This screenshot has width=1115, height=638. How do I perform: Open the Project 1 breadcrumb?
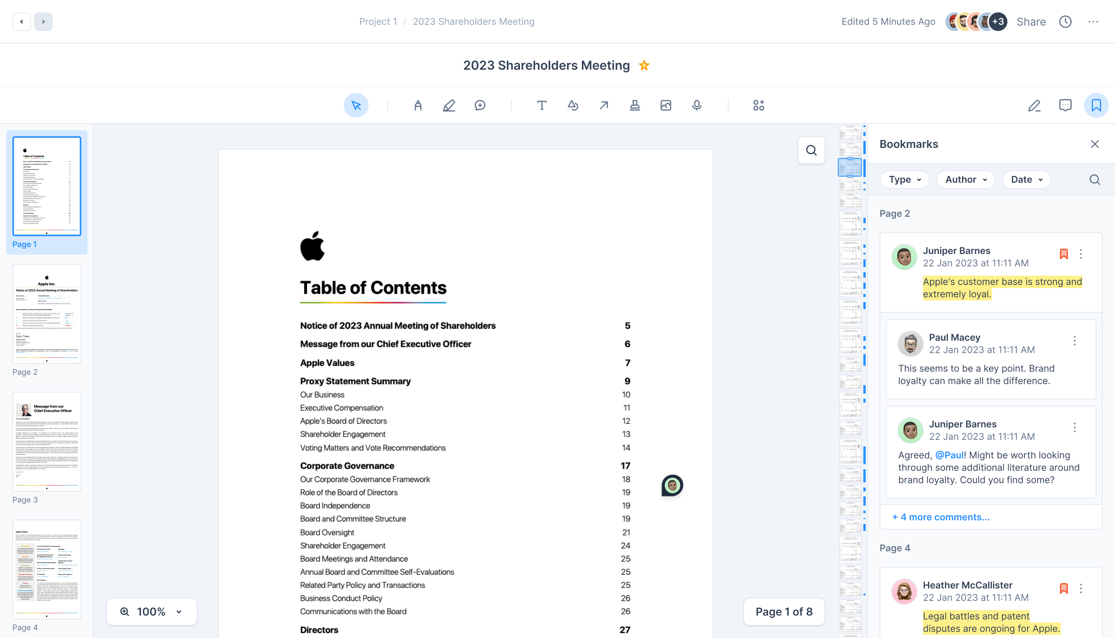(x=377, y=21)
